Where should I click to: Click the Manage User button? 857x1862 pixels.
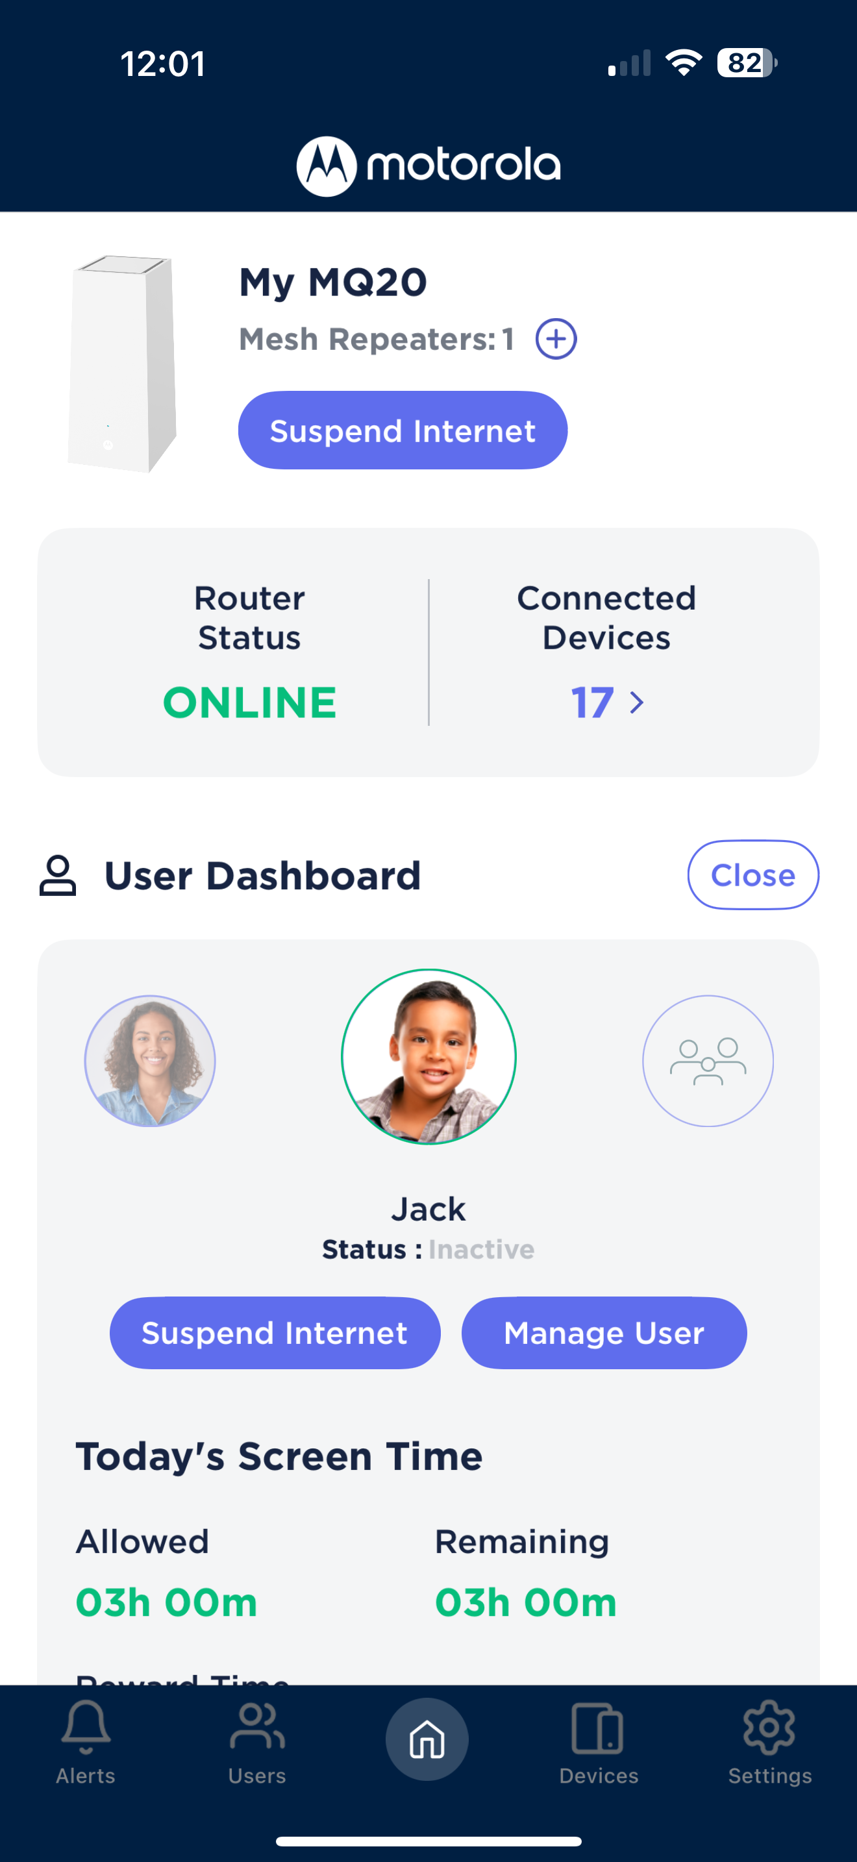(x=604, y=1332)
